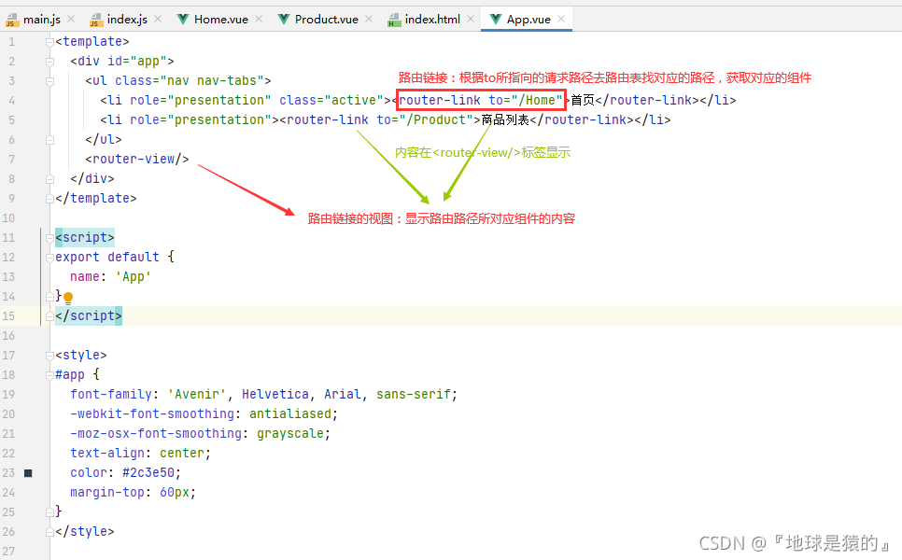Click the App.vue Vue icon
The image size is (902, 560).
coord(495,20)
